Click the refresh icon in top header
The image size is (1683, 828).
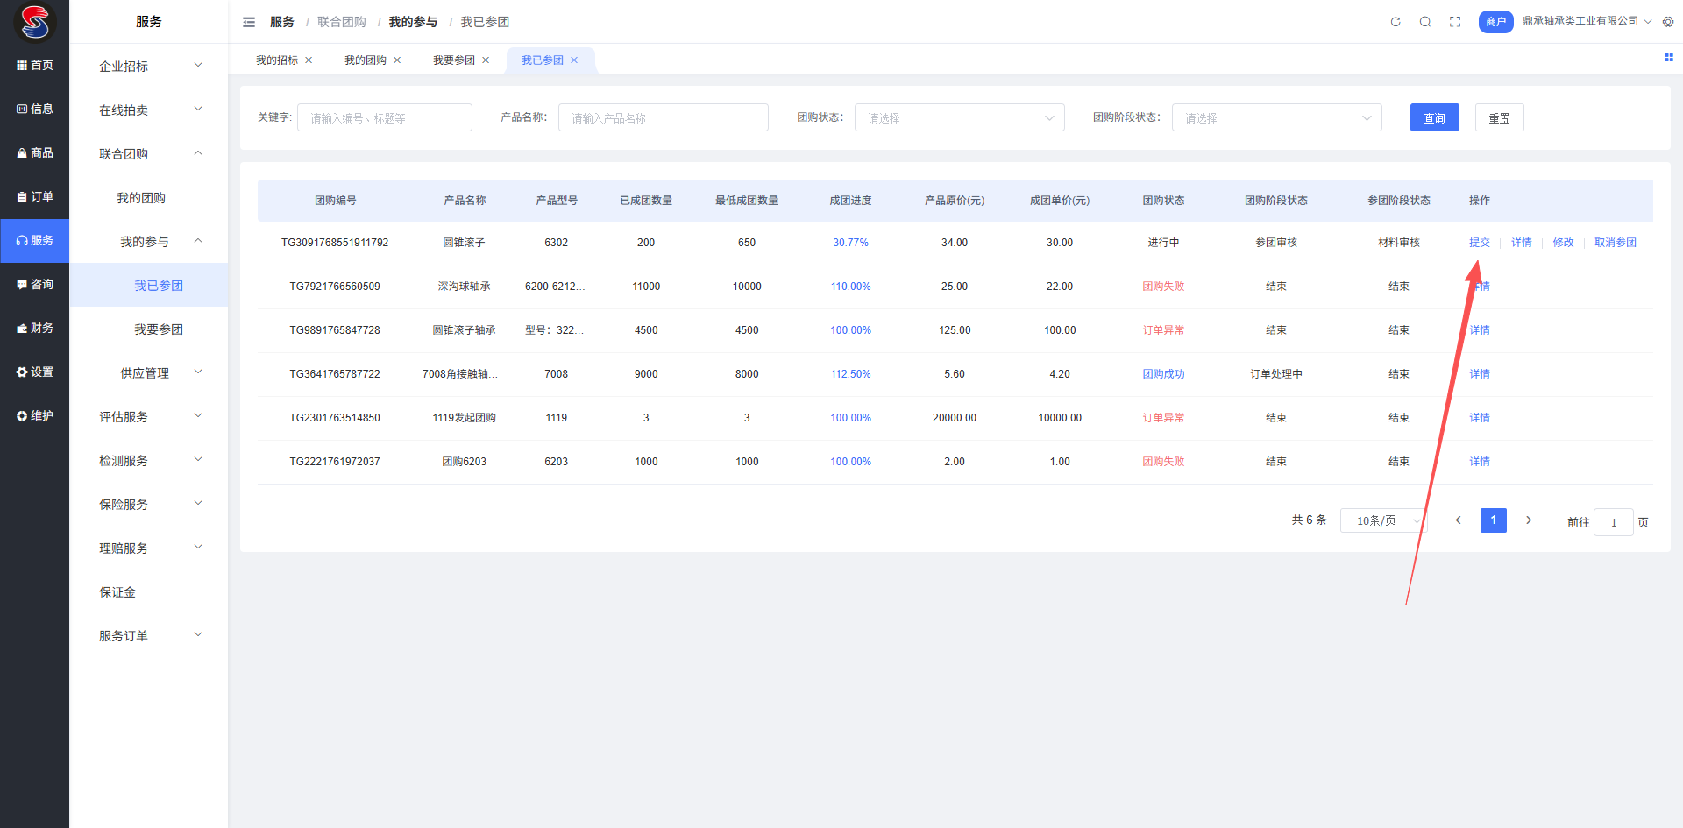(1395, 22)
